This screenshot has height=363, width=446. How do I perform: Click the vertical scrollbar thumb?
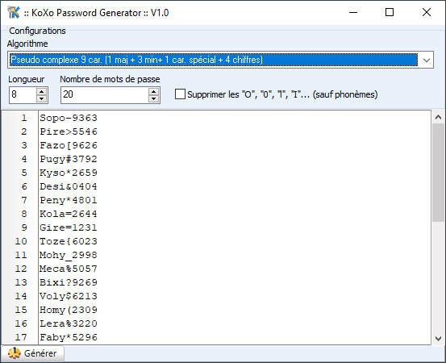(x=438, y=173)
